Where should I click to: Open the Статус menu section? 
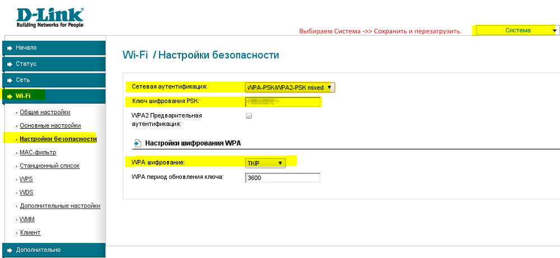tap(54, 64)
